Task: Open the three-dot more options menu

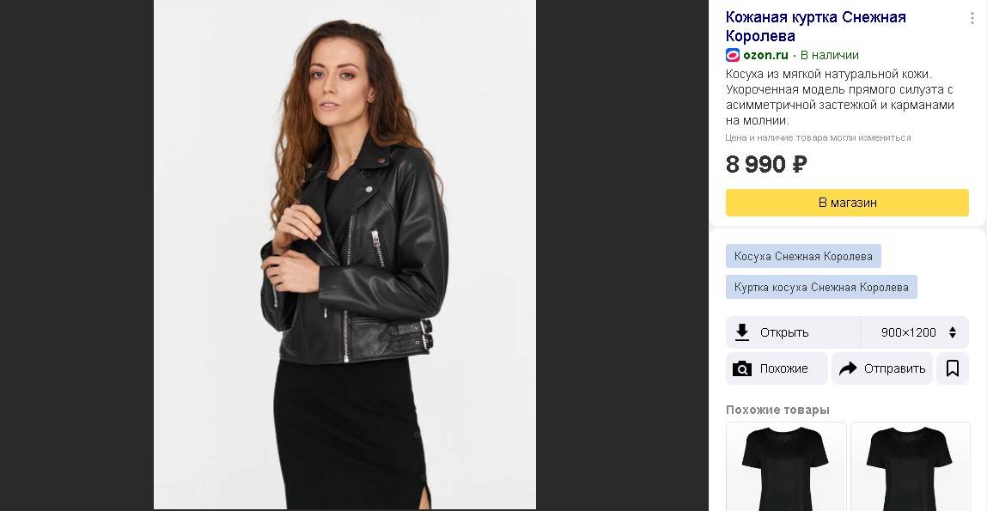Action: coord(972,18)
